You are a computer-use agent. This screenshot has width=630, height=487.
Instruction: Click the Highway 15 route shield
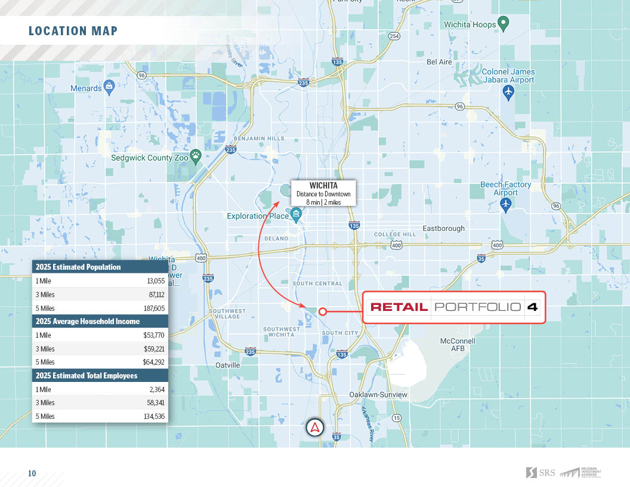click(x=397, y=418)
